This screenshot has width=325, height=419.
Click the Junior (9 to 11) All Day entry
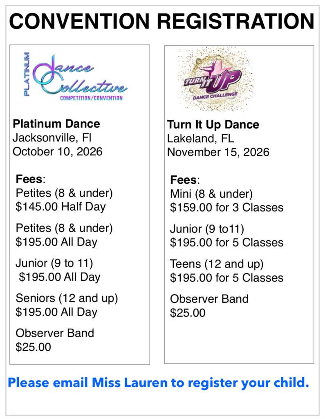(58, 270)
